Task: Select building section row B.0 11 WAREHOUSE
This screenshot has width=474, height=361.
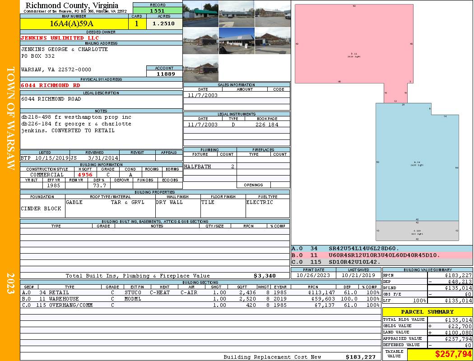Action: tap(200, 299)
